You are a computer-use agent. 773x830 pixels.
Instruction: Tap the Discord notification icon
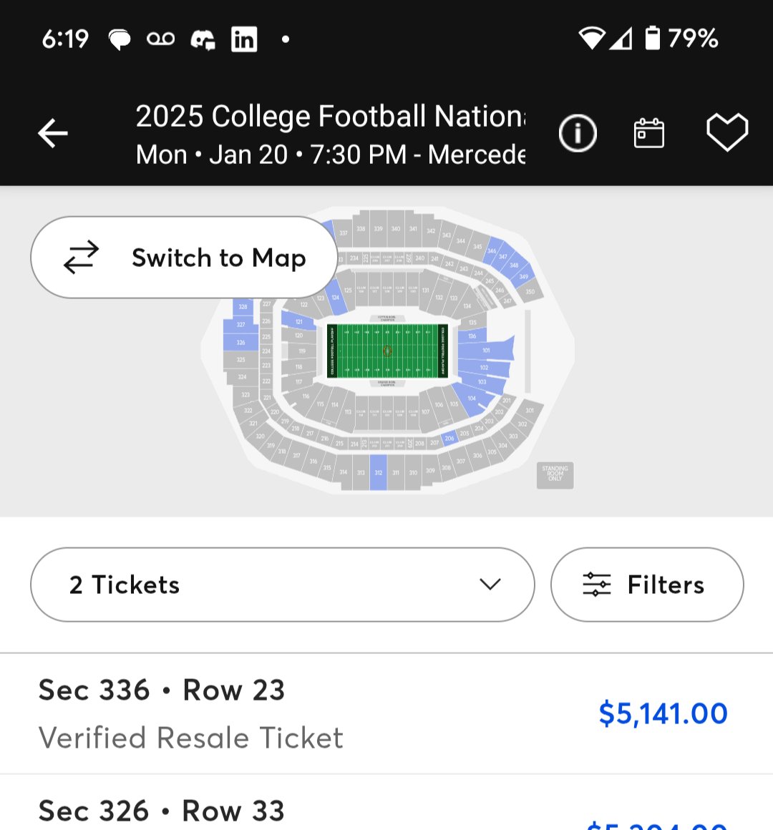click(x=203, y=39)
